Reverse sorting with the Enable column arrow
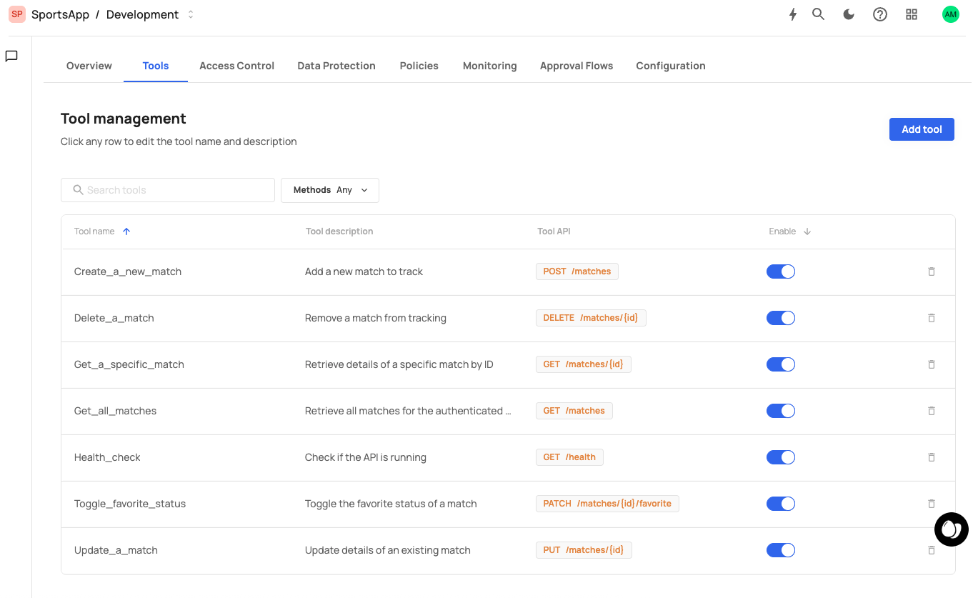 click(x=807, y=231)
